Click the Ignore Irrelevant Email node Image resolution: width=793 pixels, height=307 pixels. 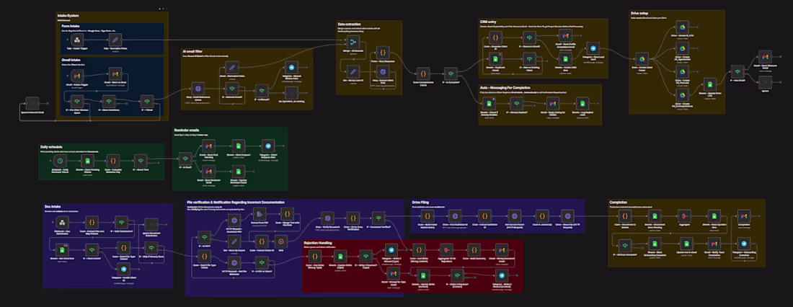coord(32,102)
